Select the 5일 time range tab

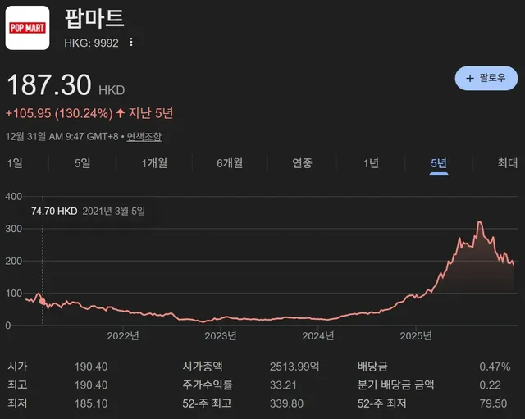click(x=82, y=163)
